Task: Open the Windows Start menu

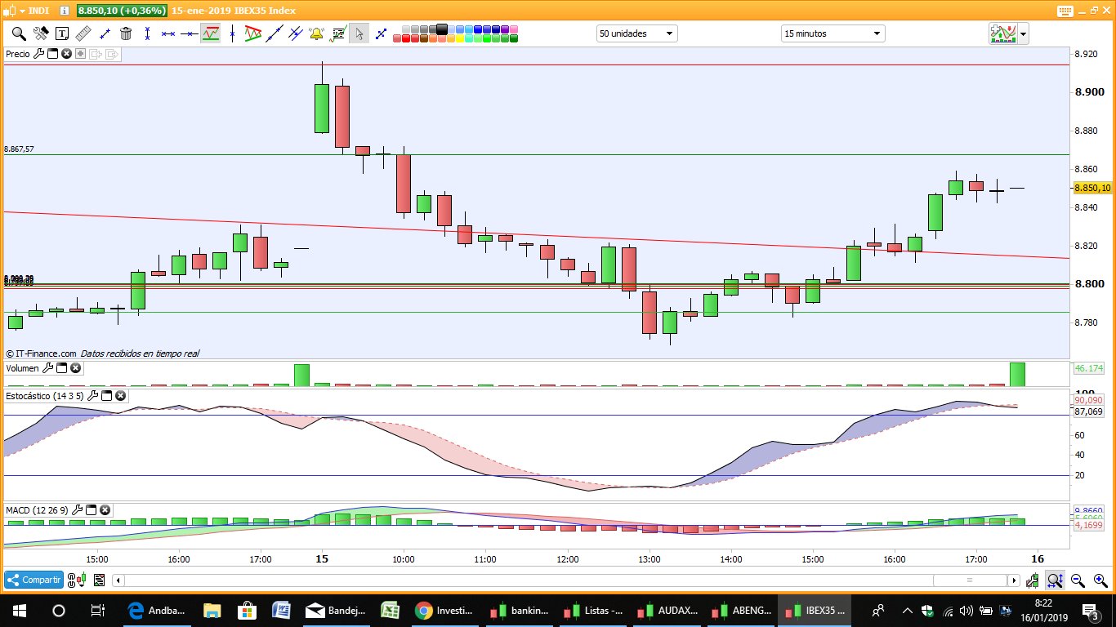Action: [x=19, y=610]
